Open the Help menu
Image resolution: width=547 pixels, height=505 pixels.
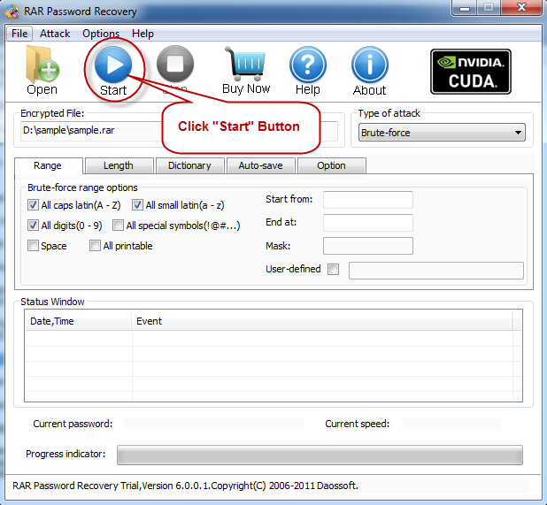tap(143, 34)
